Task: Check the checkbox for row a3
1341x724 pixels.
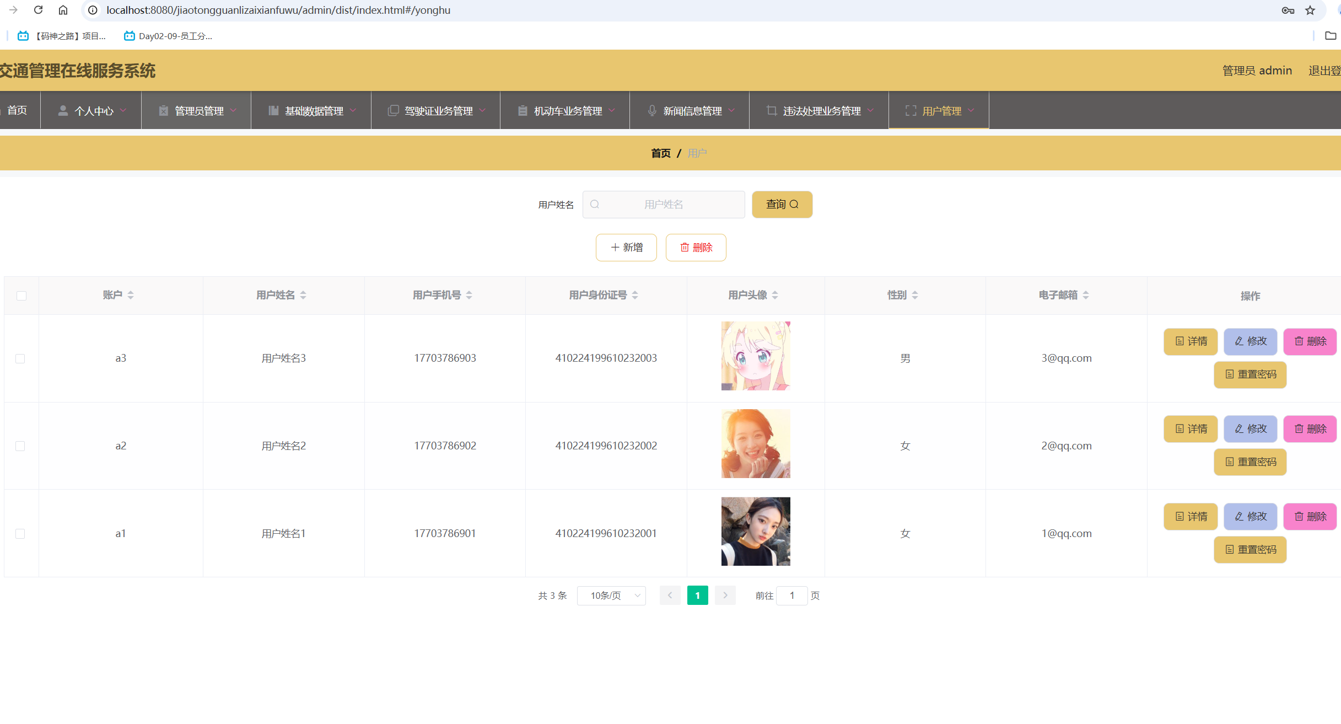Action: coord(20,358)
